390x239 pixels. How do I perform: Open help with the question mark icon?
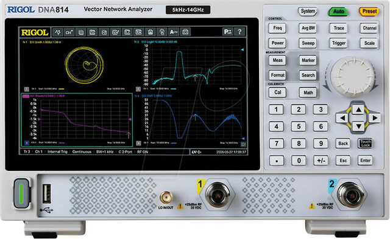point(239,32)
